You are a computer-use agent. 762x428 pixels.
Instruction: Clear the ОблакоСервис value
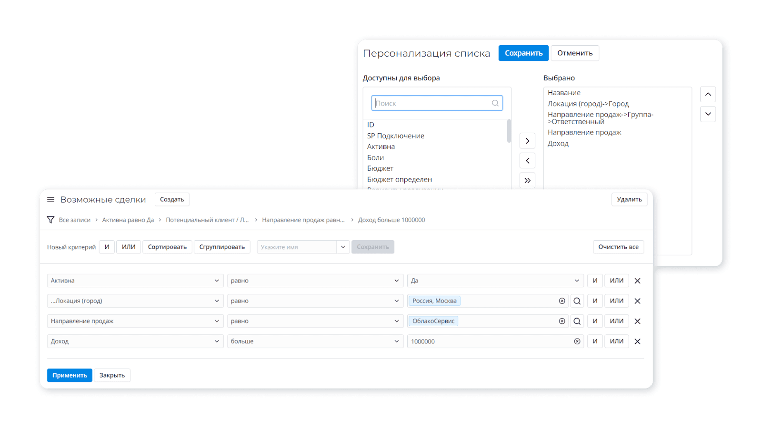click(x=562, y=321)
